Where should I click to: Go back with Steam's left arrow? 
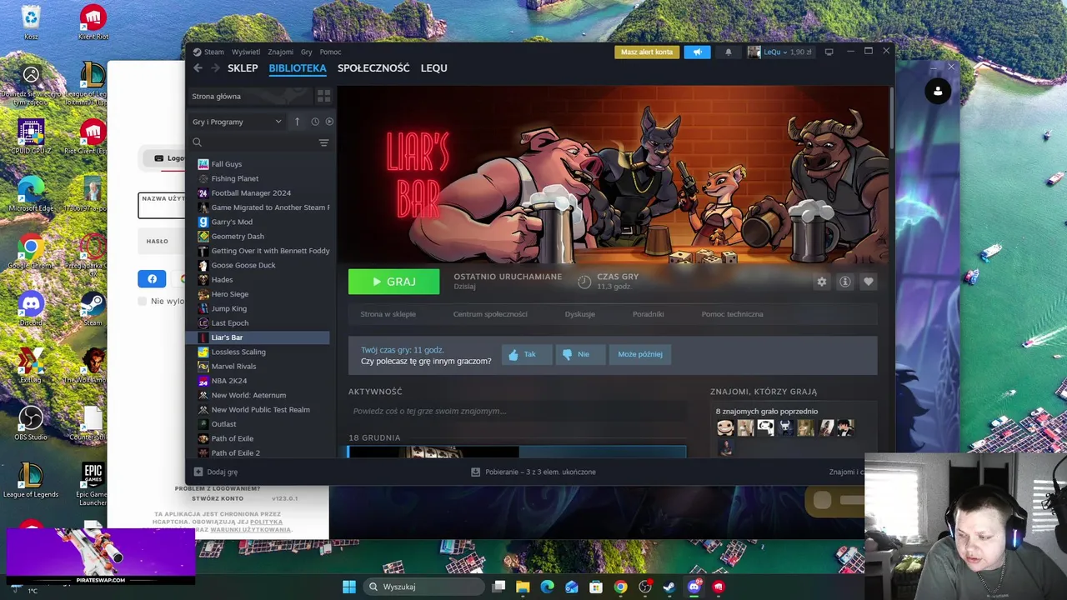pyautogui.click(x=198, y=68)
